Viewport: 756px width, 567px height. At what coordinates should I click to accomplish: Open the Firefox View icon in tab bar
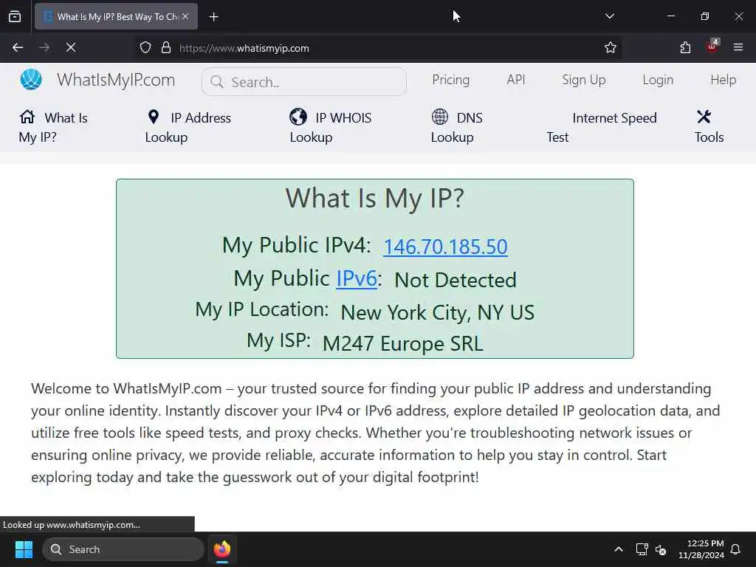click(15, 17)
